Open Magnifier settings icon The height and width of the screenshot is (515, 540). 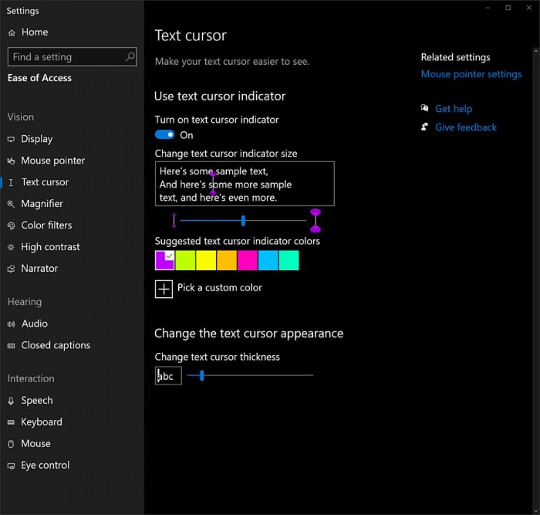12,204
